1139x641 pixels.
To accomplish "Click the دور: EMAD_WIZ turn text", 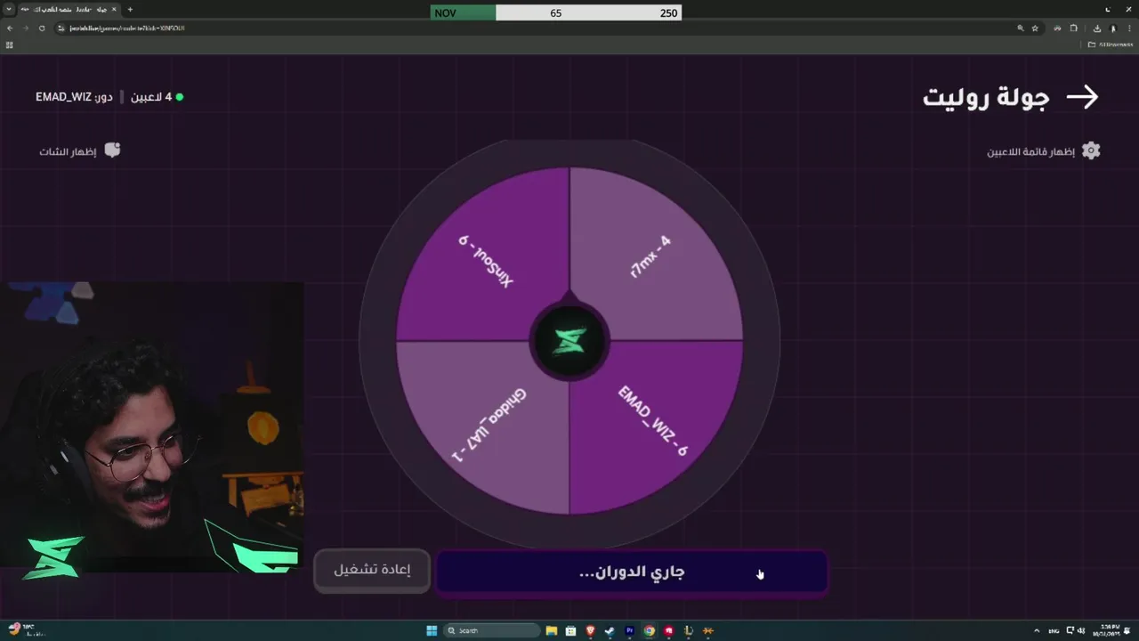I will click(x=74, y=96).
